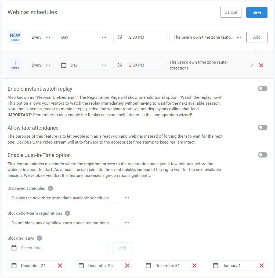Open the help tooltip for Displayed schedules
This screenshot has height=278, width=275.
click(x=50, y=188)
